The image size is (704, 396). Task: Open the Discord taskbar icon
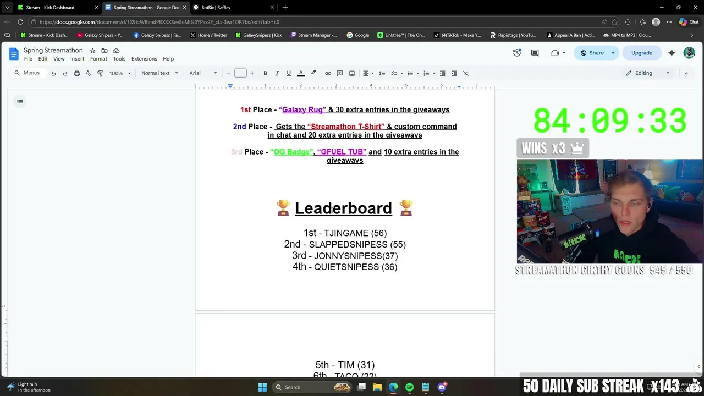click(442, 387)
